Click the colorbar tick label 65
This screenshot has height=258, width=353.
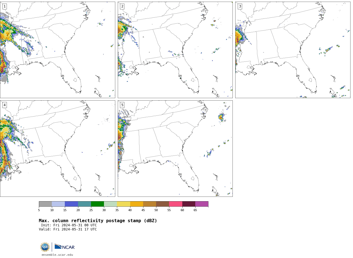195,210
